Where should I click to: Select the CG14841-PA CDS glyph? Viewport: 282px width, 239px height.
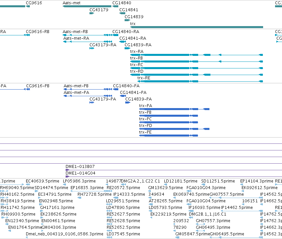pyautogui.click(x=123, y=96)
